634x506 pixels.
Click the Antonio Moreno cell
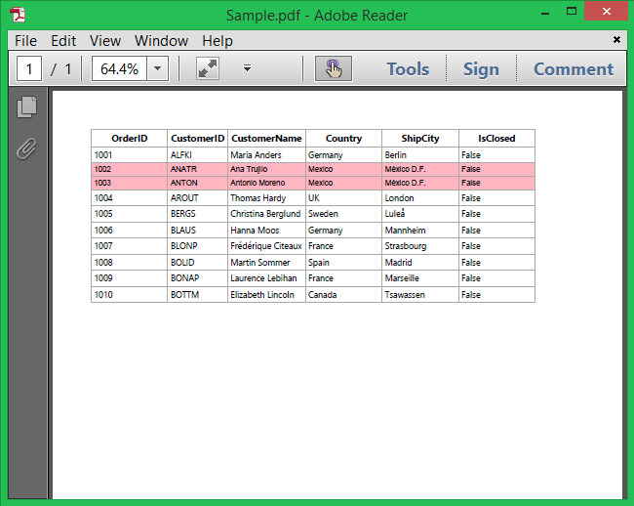266,183
